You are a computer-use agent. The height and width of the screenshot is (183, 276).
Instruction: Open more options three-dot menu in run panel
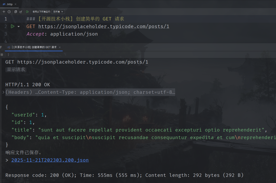click(8, 55)
